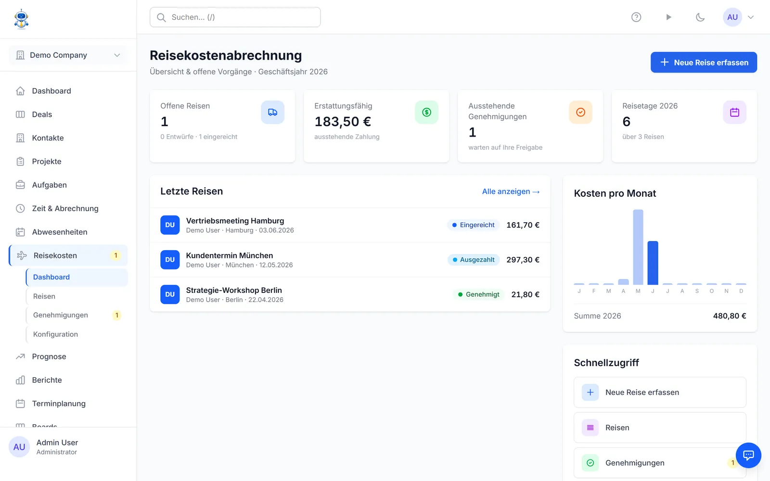This screenshot has height=481, width=770.
Task: Click the Reisekosten airplane icon
Action: point(22,255)
